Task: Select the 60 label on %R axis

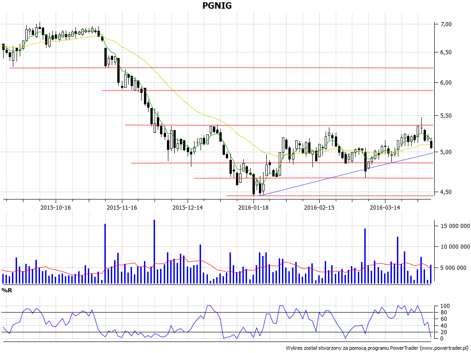Action: point(444,319)
